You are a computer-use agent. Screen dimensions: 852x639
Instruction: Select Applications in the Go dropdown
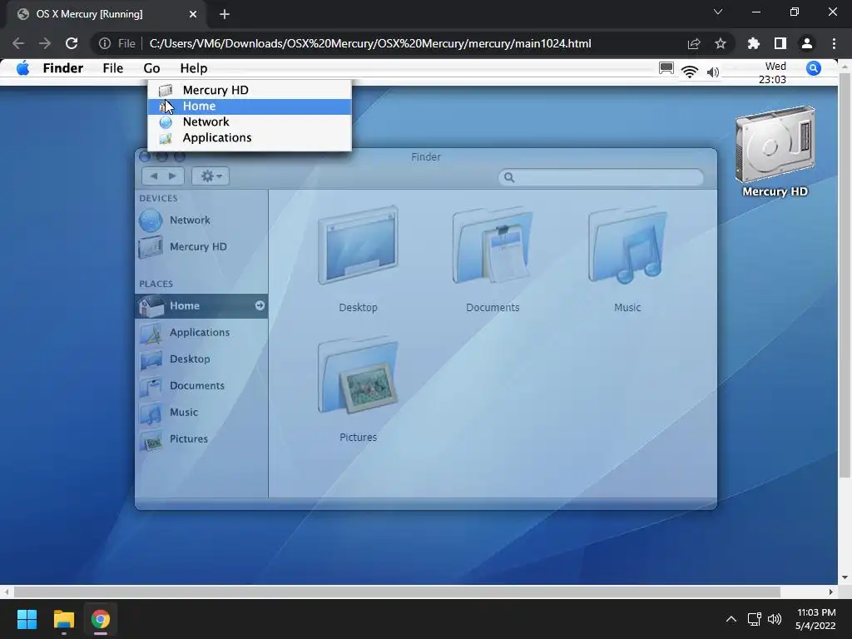point(250,138)
